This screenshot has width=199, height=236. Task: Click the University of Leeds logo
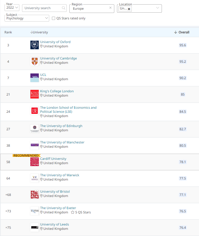(35, 227)
